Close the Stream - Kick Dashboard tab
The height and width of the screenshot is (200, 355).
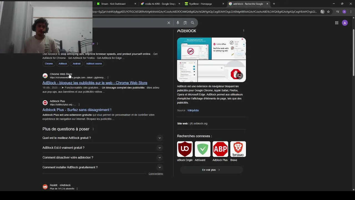coord(135,4)
